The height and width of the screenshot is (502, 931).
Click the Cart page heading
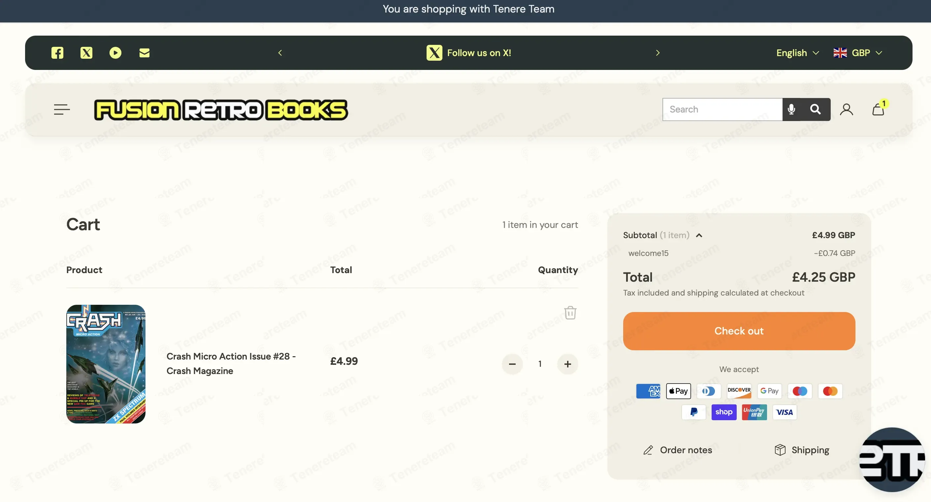(83, 224)
